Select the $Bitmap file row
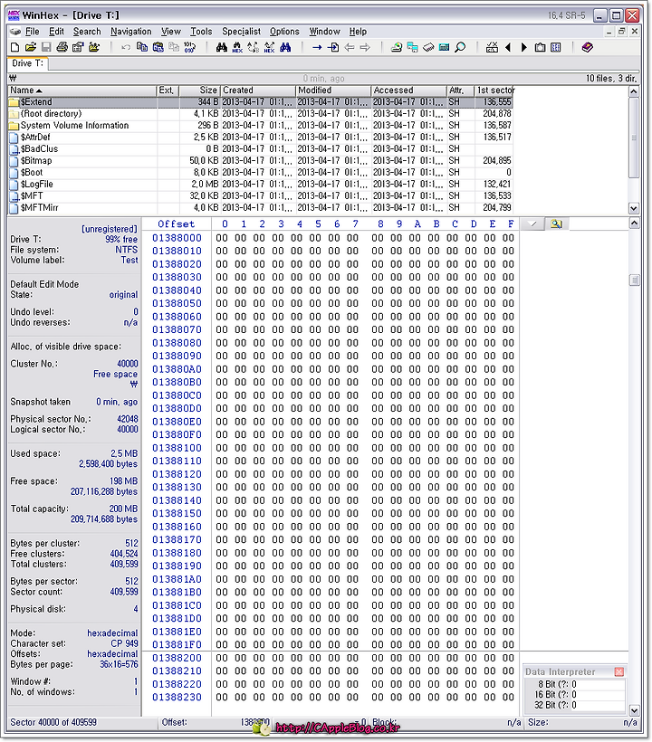 click(261, 160)
